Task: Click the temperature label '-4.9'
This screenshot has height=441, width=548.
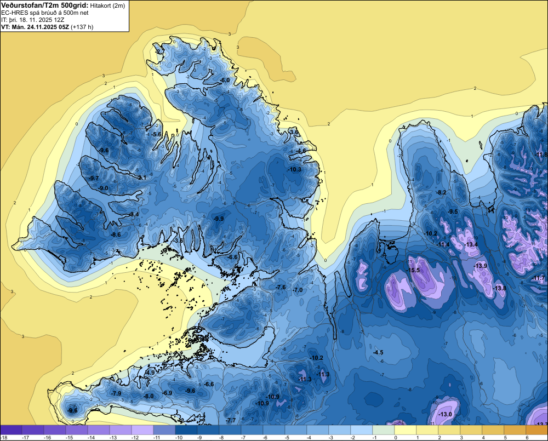Action: [150, 373]
